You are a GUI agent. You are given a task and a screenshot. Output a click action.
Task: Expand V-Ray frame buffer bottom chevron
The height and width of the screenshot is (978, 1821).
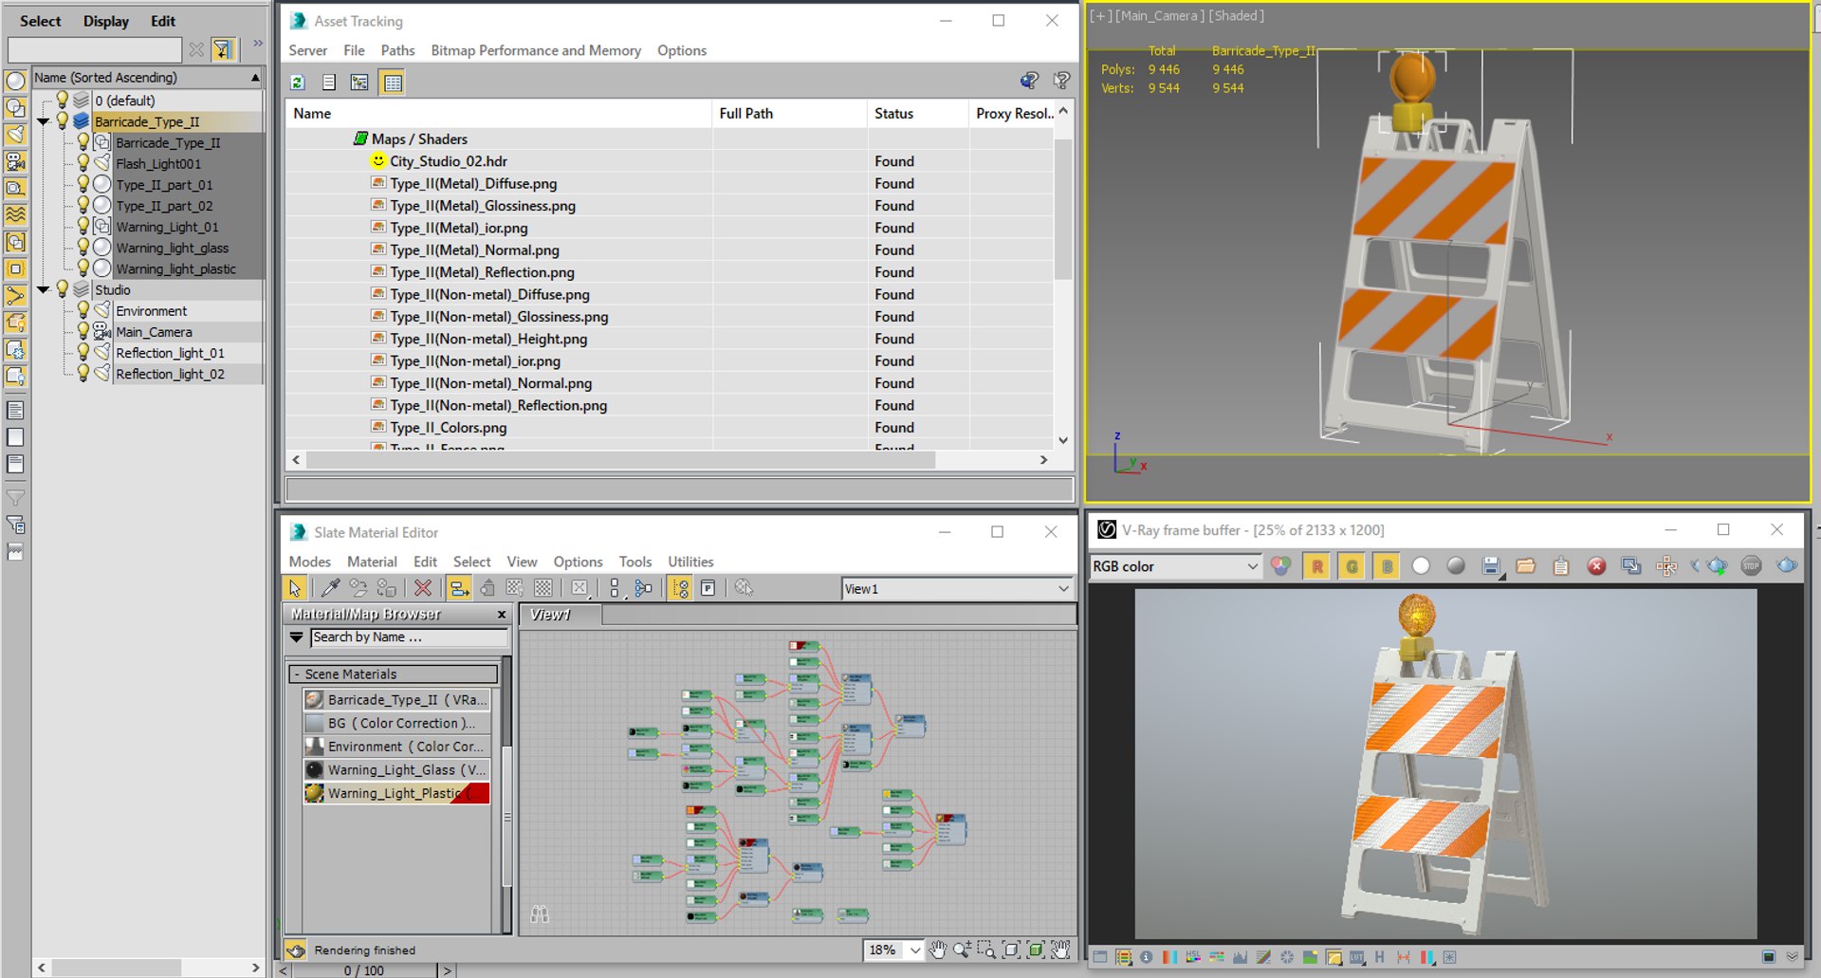[x=1793, y=957]
